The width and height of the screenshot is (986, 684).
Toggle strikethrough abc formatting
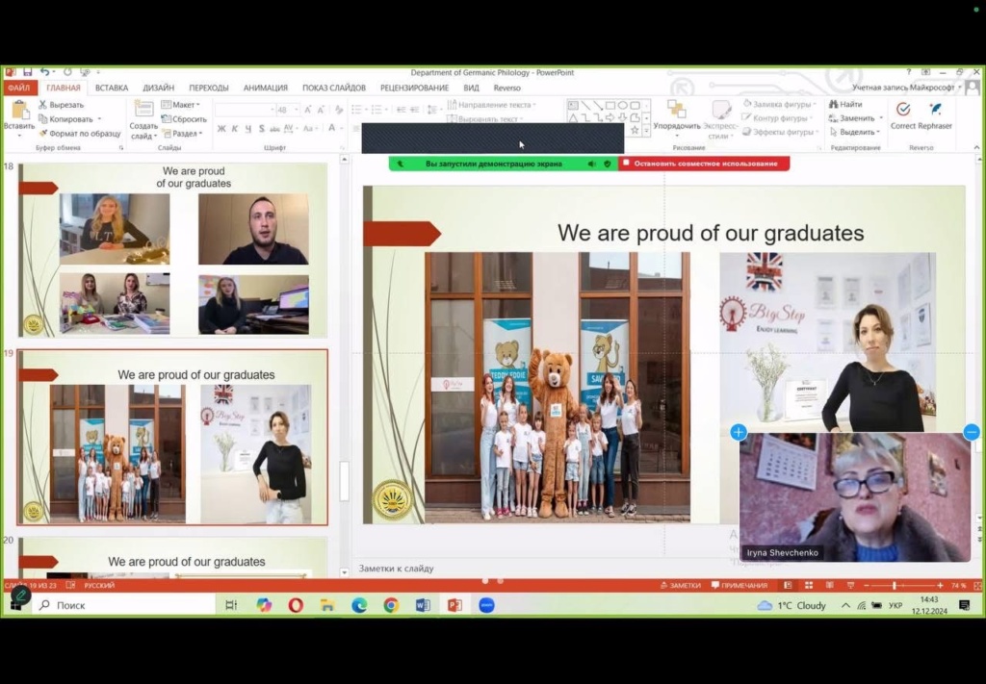click(274, 128)
